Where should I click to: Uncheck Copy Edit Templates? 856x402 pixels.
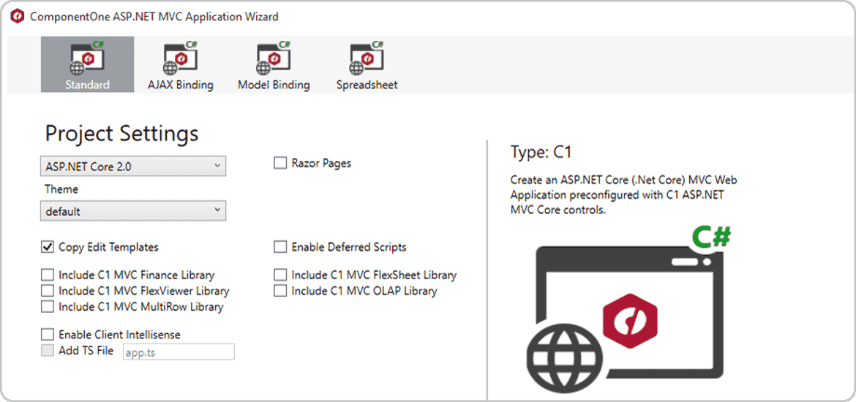pyautogui.click(x=48, y=247)
